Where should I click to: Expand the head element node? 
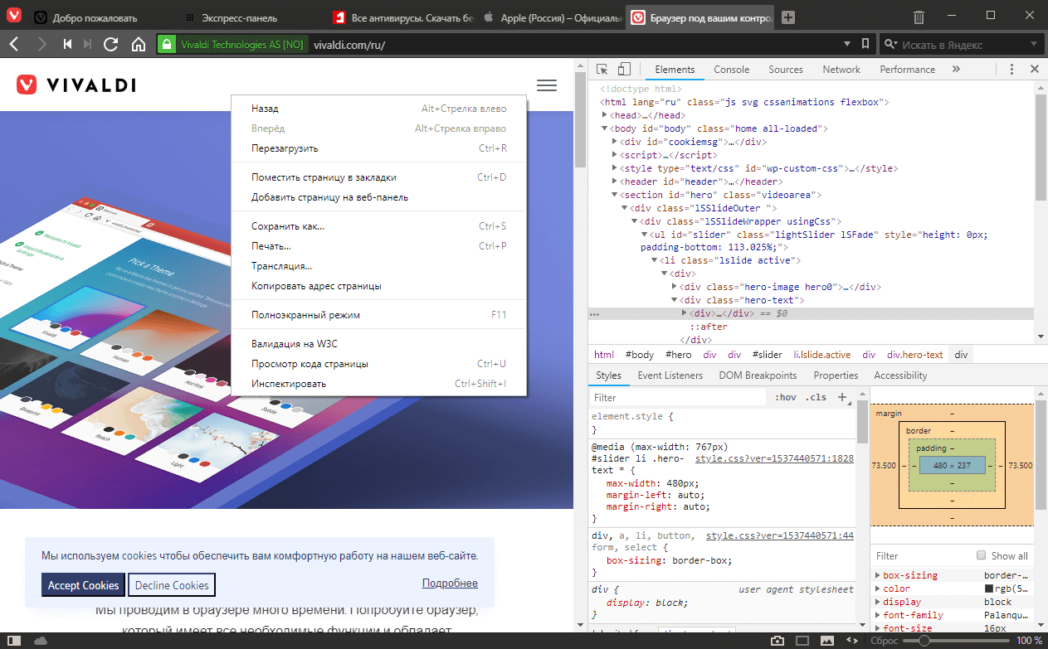point(606,116)
